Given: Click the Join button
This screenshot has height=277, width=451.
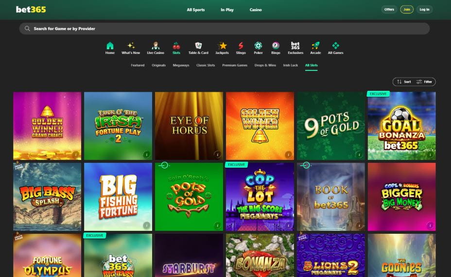Looking at the screenshot, I should pos(407,10).
